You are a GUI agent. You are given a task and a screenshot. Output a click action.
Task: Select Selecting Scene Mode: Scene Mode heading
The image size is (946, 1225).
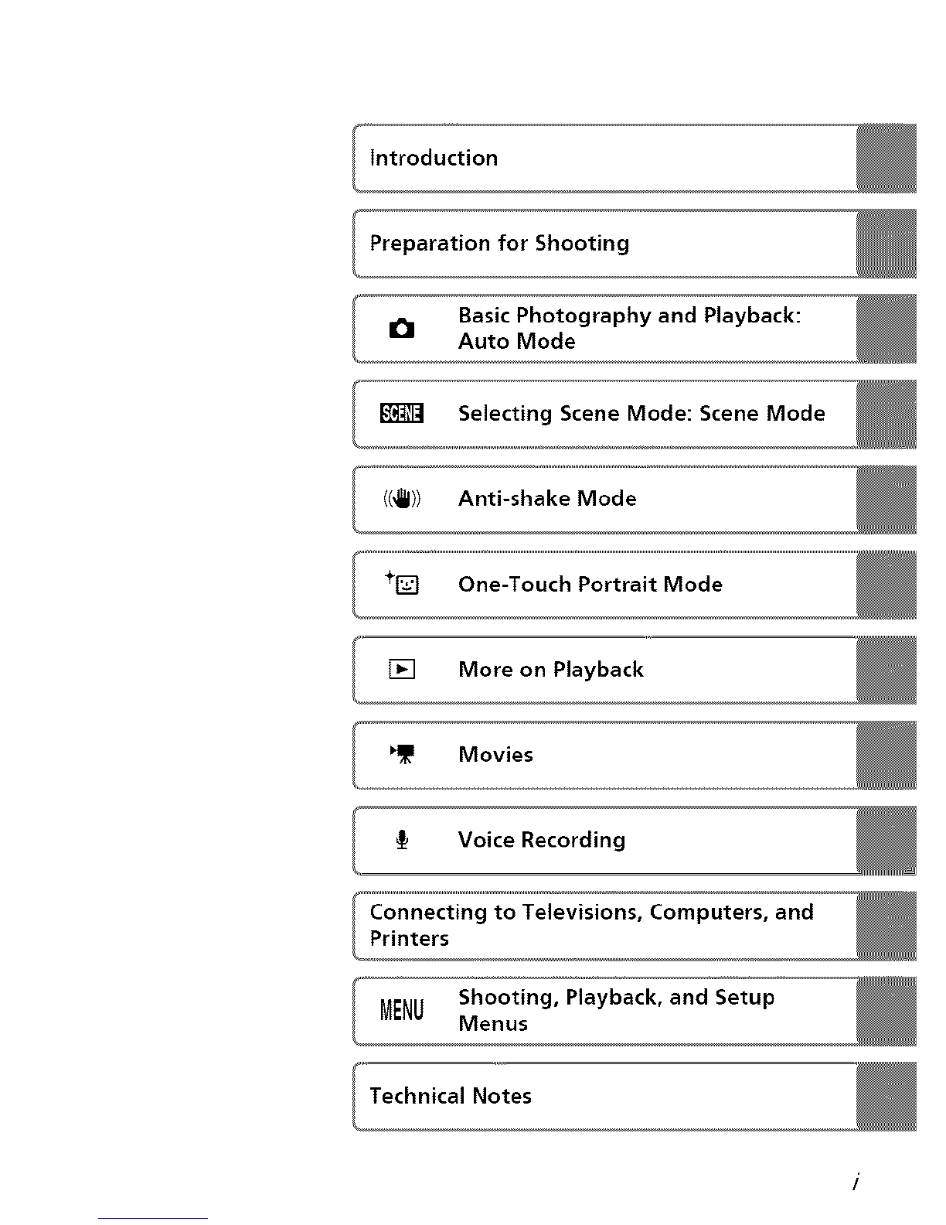coord(641,414)
